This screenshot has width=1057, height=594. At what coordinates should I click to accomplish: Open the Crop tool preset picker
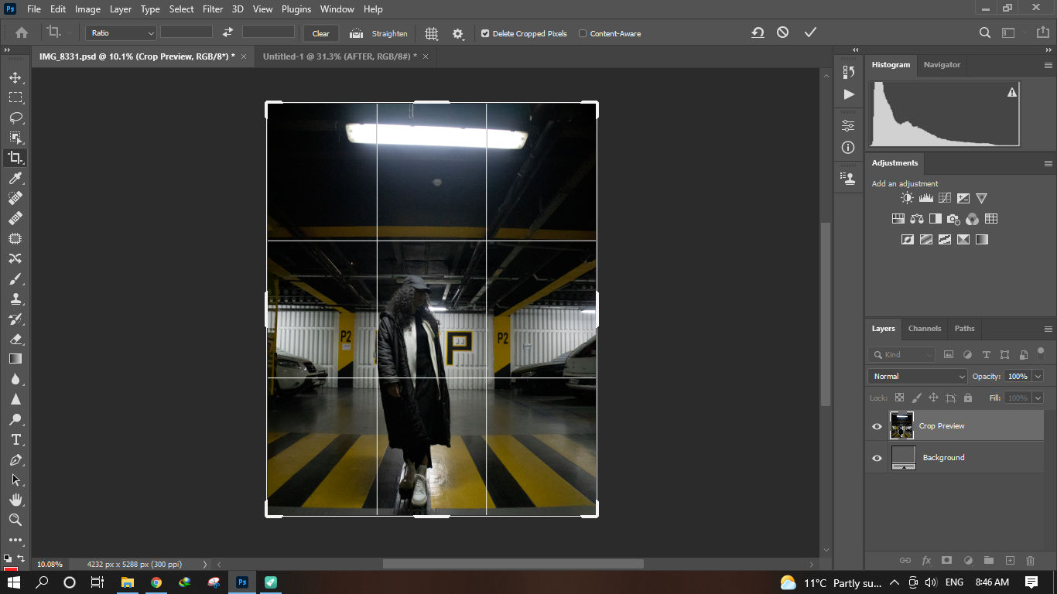coord(59,32)
